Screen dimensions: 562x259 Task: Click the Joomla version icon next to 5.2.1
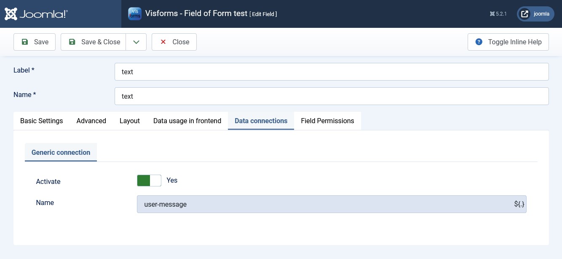tap(492, 13)
